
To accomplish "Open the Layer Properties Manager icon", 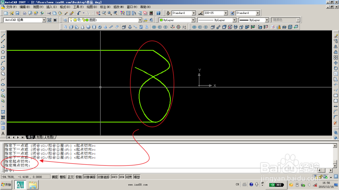I will point(65,20).
